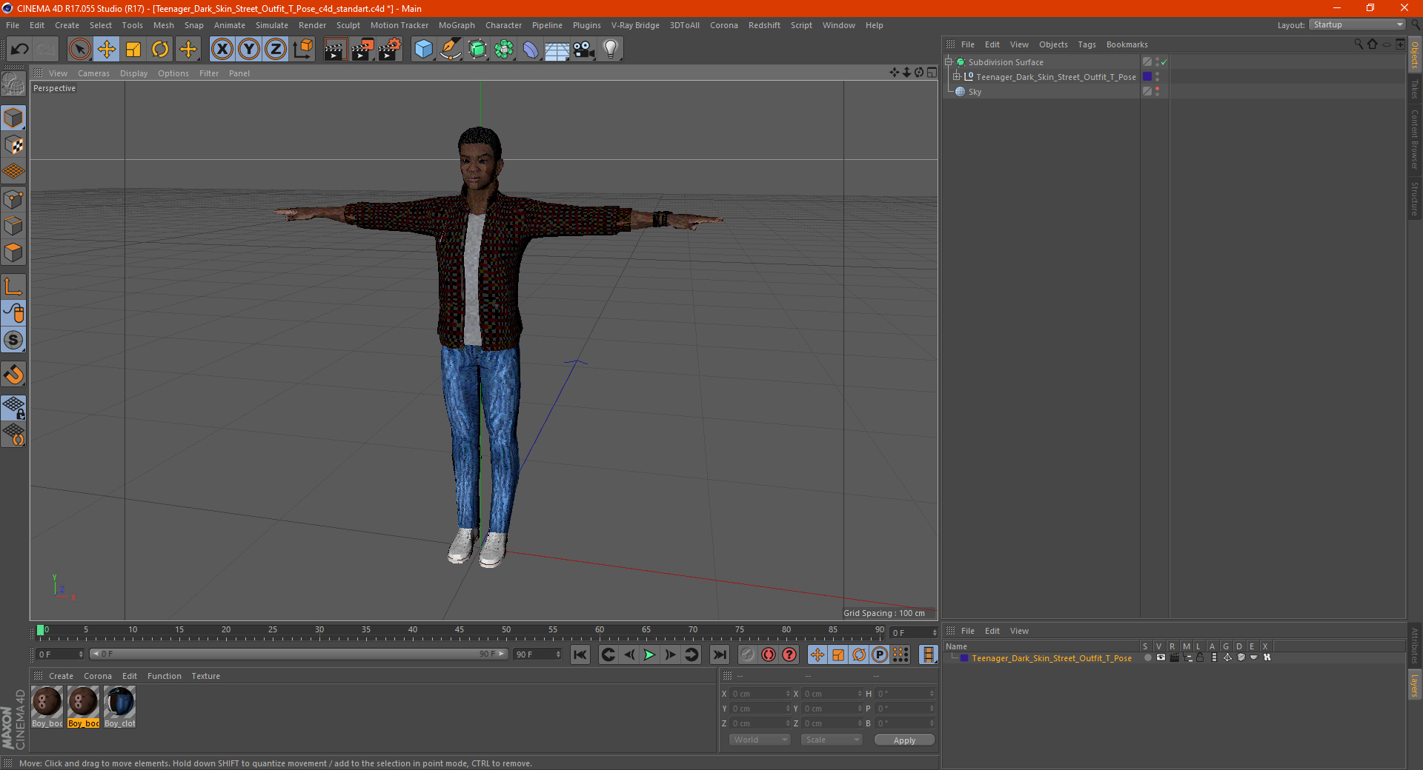Toggle Sky object visibility dots

coord(1157,92)
